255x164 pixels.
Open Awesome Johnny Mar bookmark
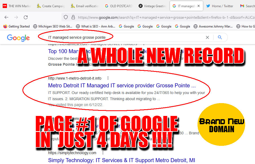(213, 26)
